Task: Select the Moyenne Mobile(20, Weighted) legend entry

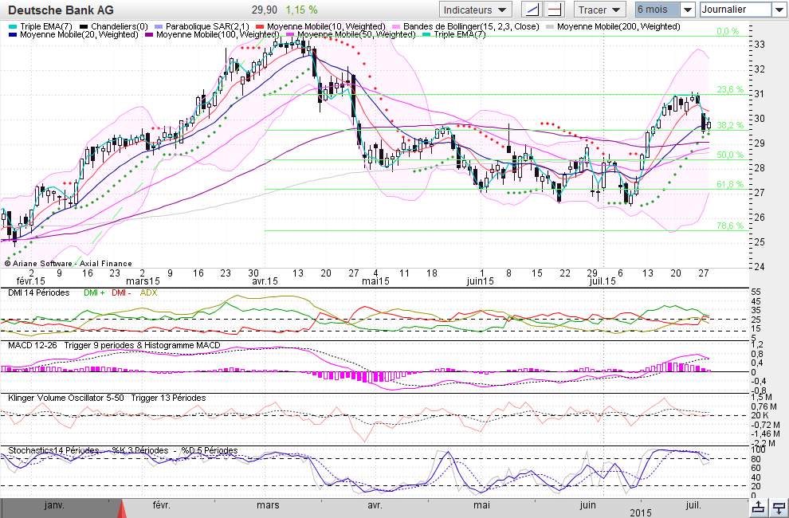Action: click(73, 35)
